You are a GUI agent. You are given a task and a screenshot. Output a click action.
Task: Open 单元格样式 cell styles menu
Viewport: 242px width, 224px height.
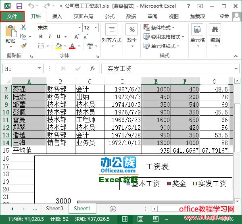[161, 46]
